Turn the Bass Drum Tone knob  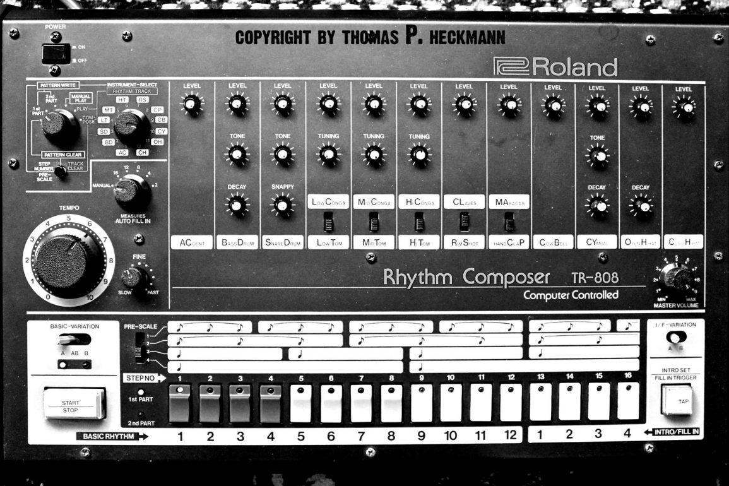(237, 154)
